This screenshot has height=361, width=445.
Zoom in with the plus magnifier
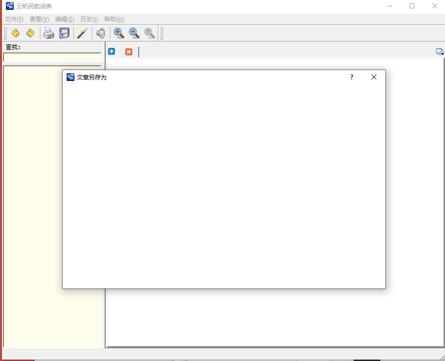coord(119,33)
